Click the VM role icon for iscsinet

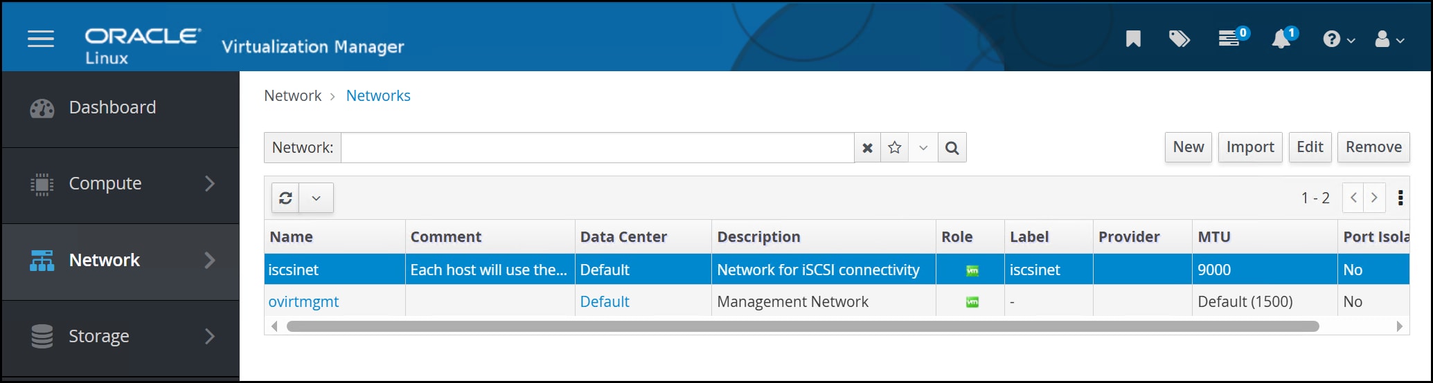click(x=972, y=270)
